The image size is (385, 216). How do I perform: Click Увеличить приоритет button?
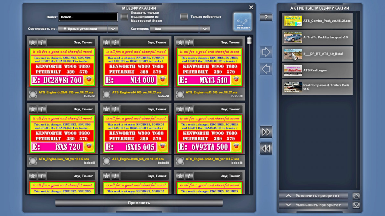[x=313, y=196]
